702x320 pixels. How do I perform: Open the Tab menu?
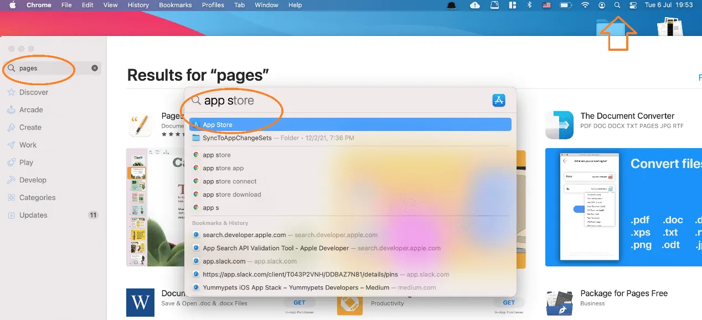239,5
